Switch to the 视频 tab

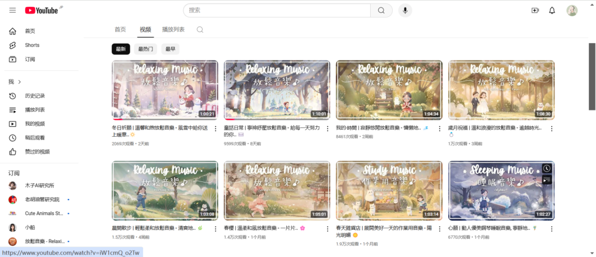click(145, 30)
